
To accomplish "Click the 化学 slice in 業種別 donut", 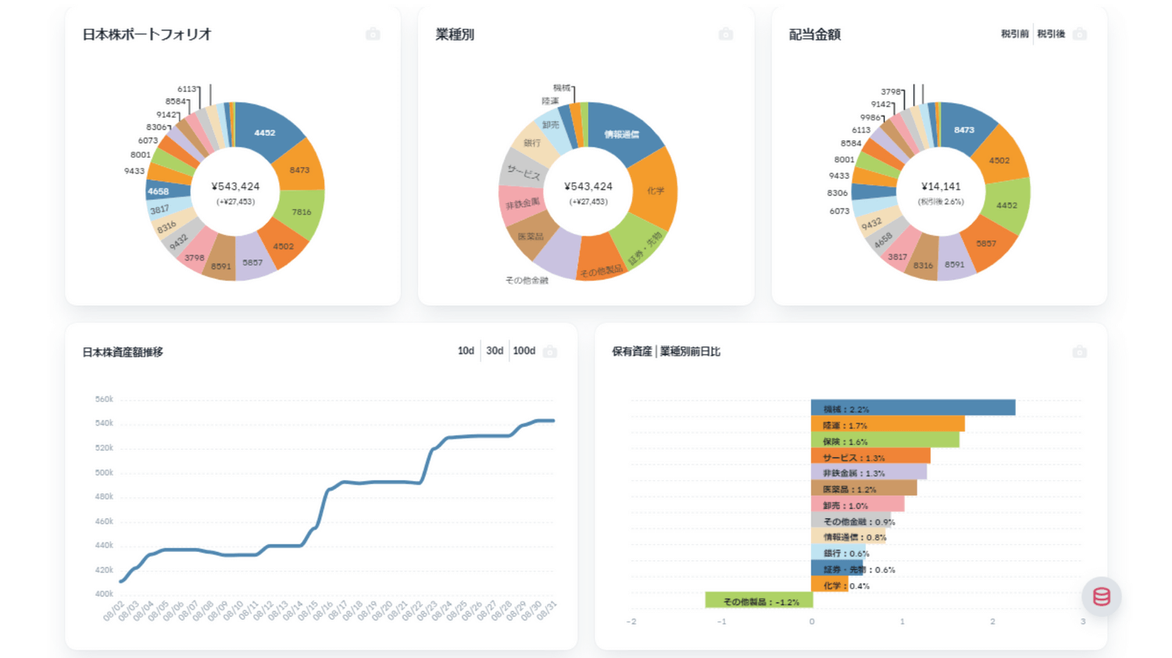I will pos(655,190).
